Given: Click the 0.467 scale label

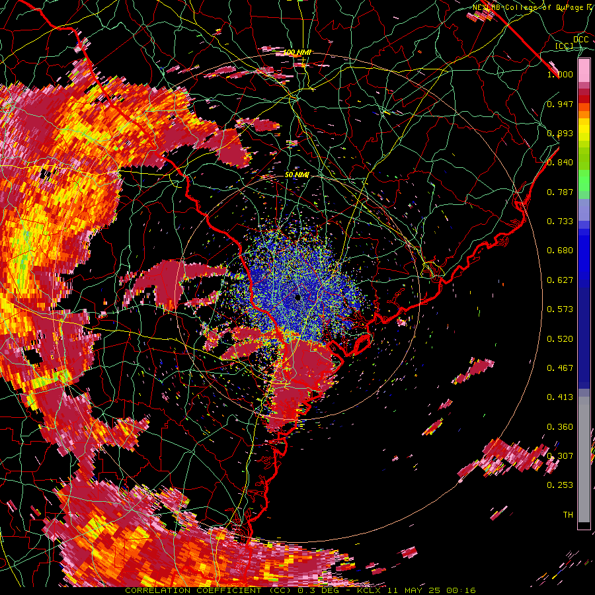Looking at the screenshot, I should pos(560,368).
